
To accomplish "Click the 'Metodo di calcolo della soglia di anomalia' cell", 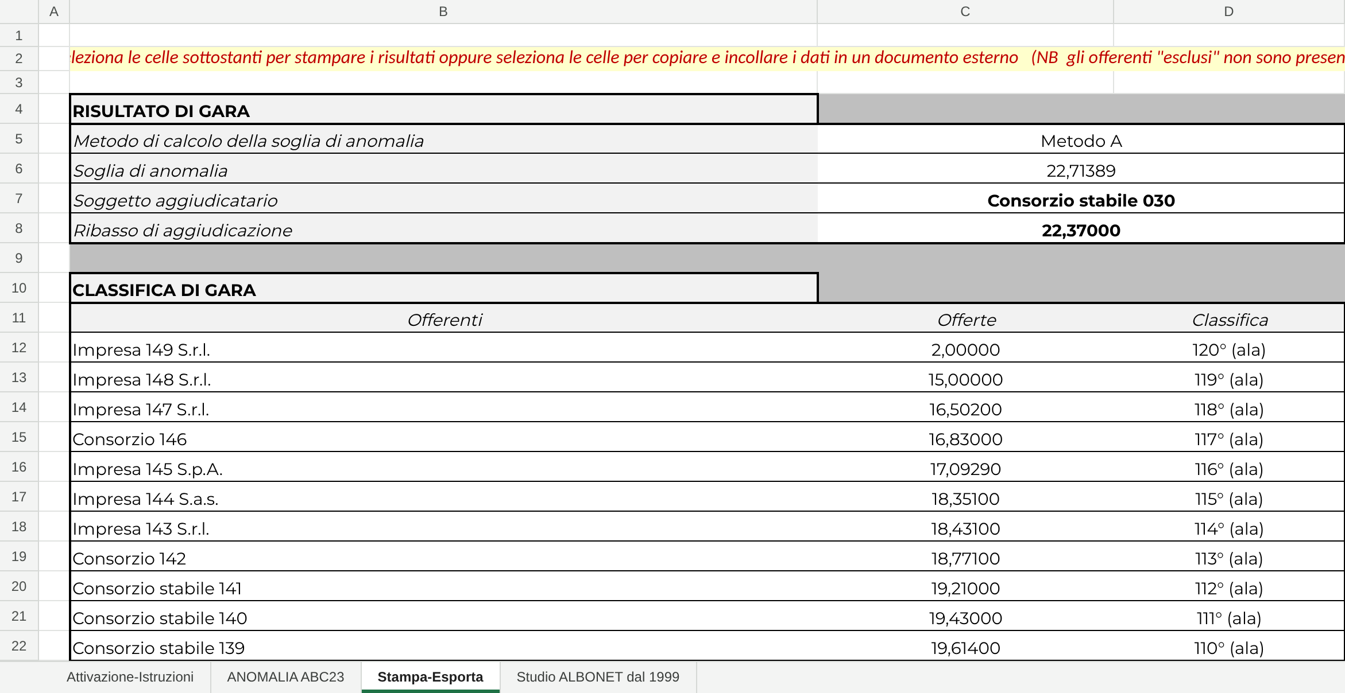I will pos(443,140).
